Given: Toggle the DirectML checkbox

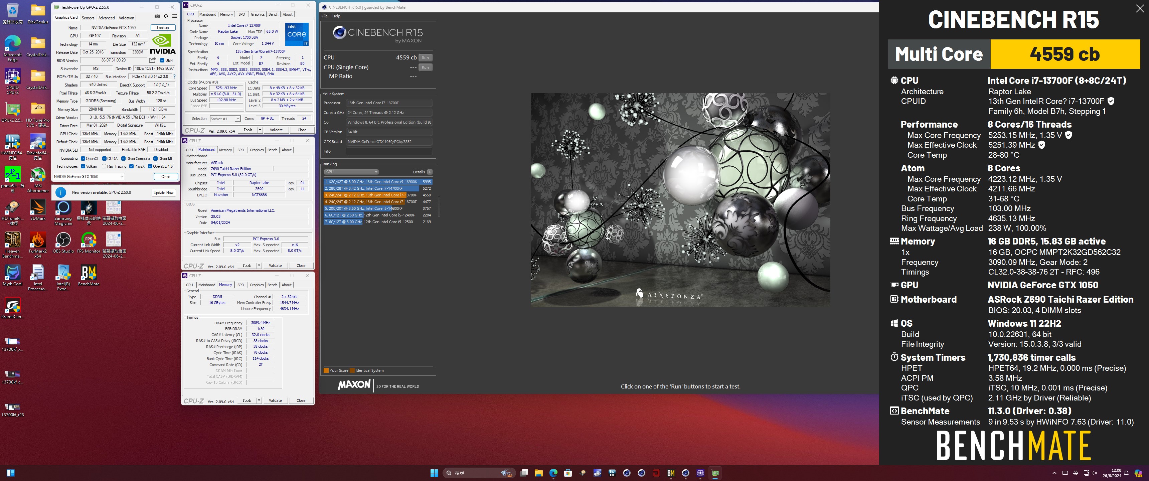Looking at the screenshot, I should click(x=156, y=158).
